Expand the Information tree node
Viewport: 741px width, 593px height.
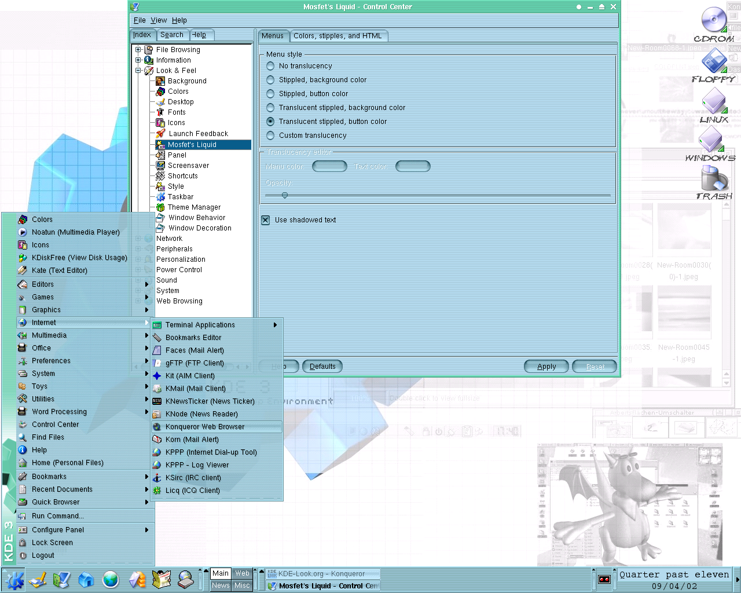(138, 60)
